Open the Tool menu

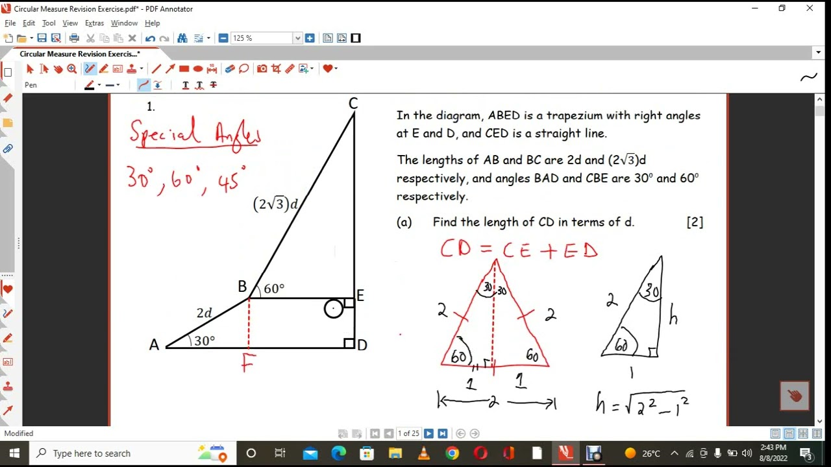(49, 23)
